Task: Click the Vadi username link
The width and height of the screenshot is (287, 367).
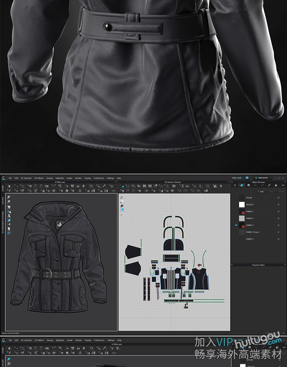Action: [239, 178]
